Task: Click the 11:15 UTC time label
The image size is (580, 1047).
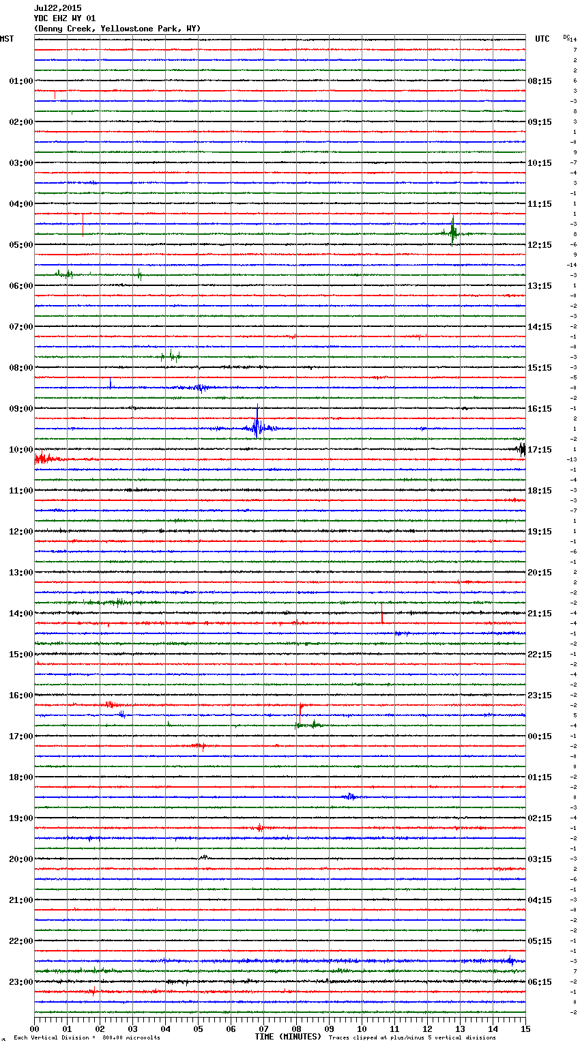Action: click(x=540, y=204)
